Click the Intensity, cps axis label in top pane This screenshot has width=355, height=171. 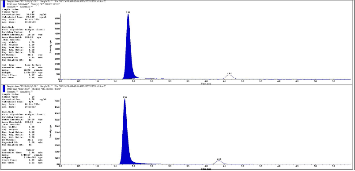50,47
